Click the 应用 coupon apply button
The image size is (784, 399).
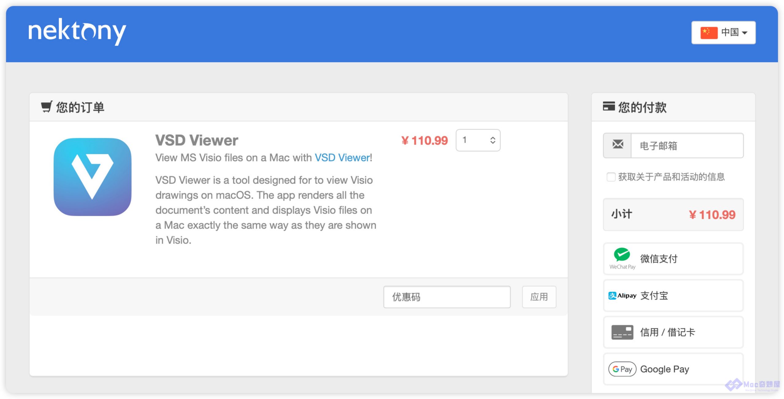pyautogui.click(x=539, y=297)
